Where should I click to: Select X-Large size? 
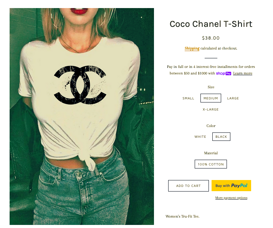(210, 109)
